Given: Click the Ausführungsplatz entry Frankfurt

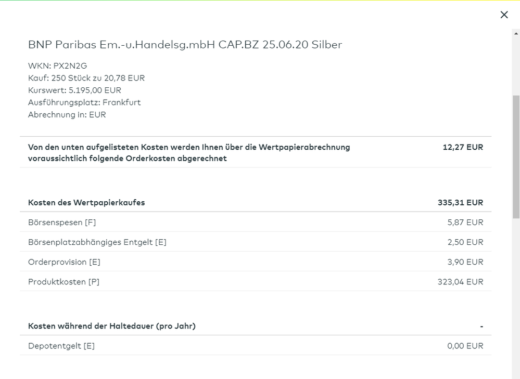Looking at the screenshot, I should pyautogui.click(x=84, y=102).
